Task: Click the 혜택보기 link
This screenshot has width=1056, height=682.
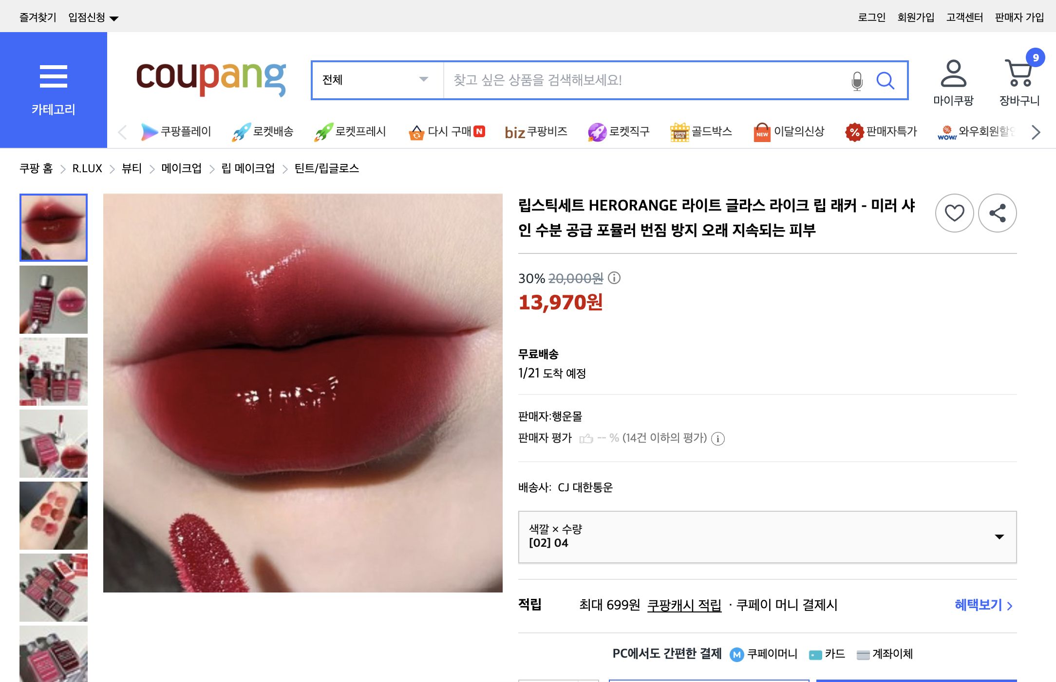Action: (x=981, y=605)
